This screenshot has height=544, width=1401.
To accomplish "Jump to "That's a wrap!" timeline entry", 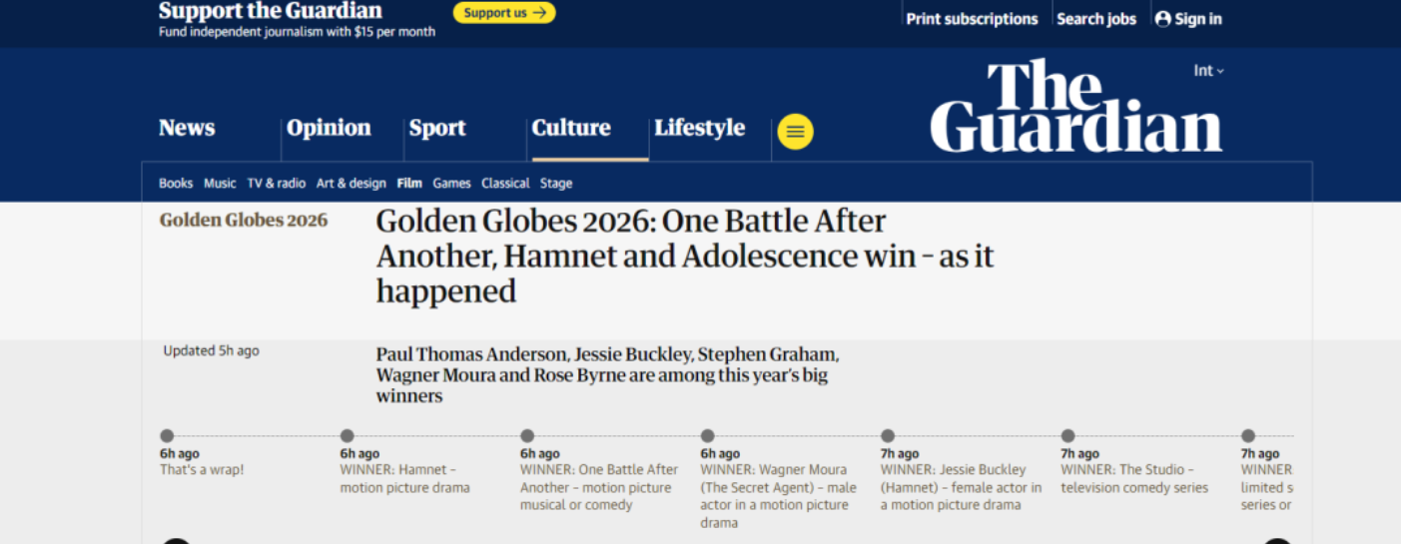I will pos(202,470).
